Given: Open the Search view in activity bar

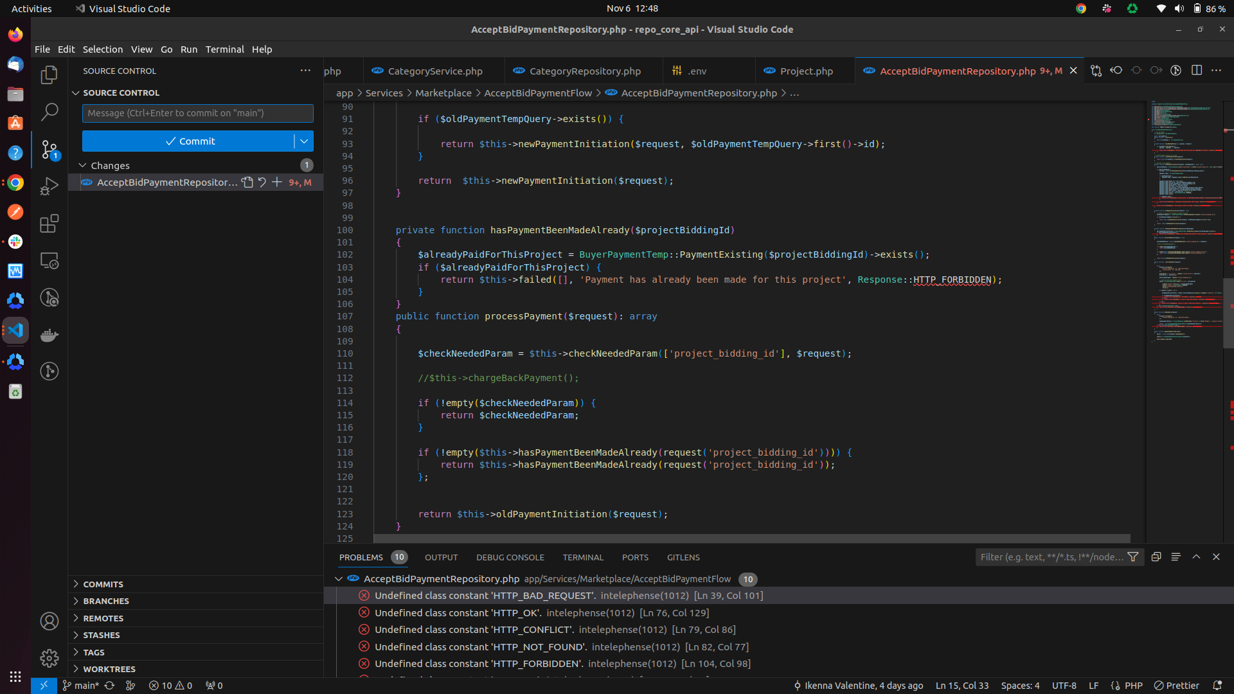Looking at the screenshot, I should point(49,112).
